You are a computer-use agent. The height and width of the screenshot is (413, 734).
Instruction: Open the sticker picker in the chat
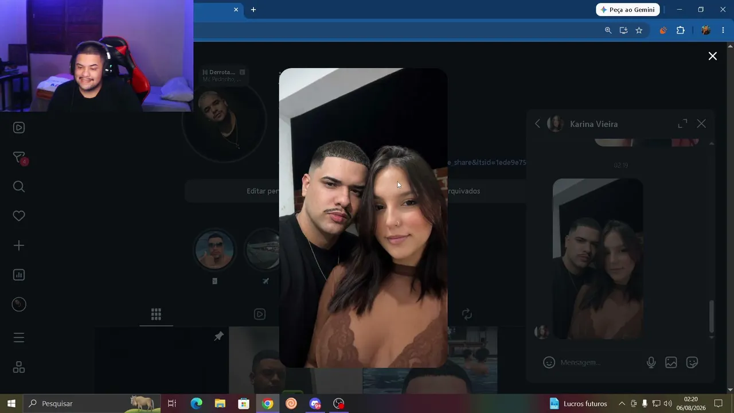pyautogui.click(x=692, y=363)
